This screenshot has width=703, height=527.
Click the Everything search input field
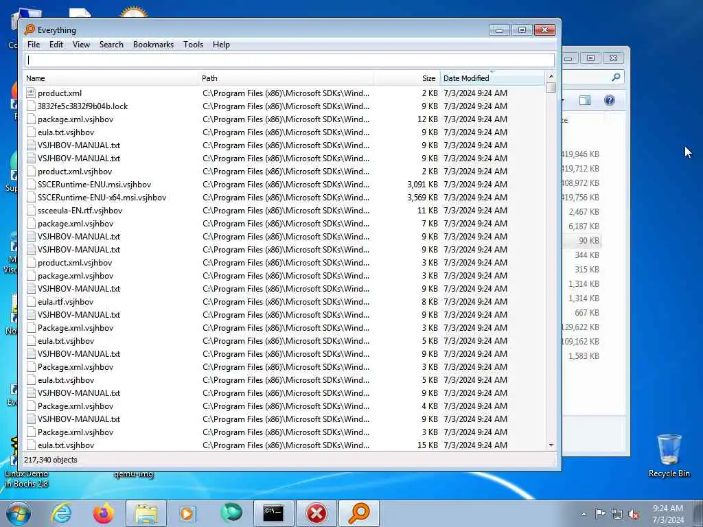coord(290,60)
